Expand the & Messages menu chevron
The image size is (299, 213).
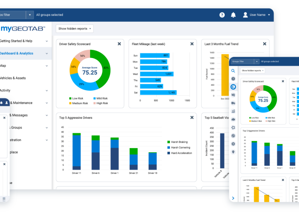point(47,116)
